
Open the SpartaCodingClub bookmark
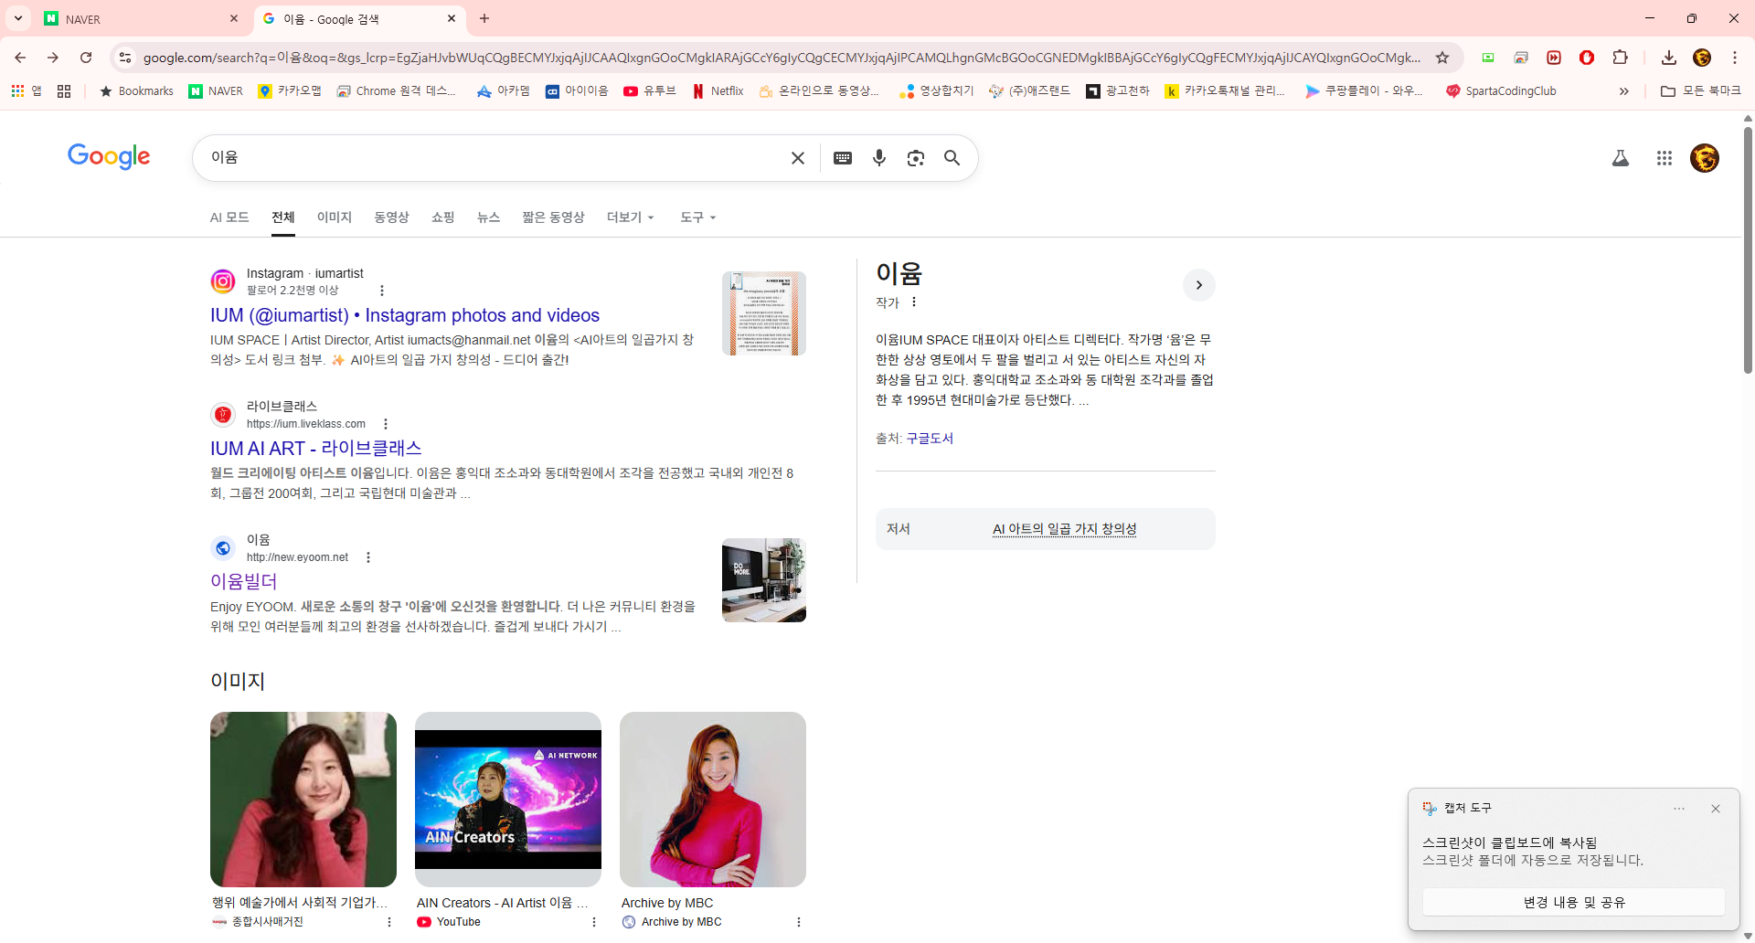tap(1501, 91)
